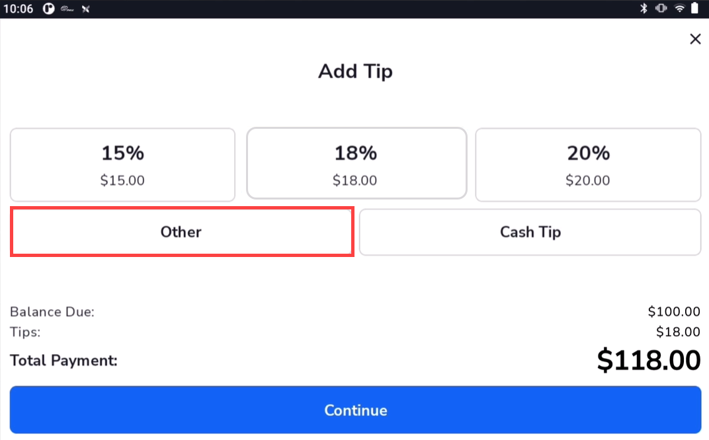Tap the Wi-Fi signal icon
The image size is (709, 440).
[679, 9]
